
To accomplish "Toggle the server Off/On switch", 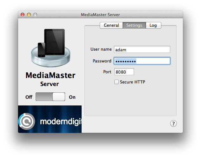I will pyautogui.click(x=50, y=97).
